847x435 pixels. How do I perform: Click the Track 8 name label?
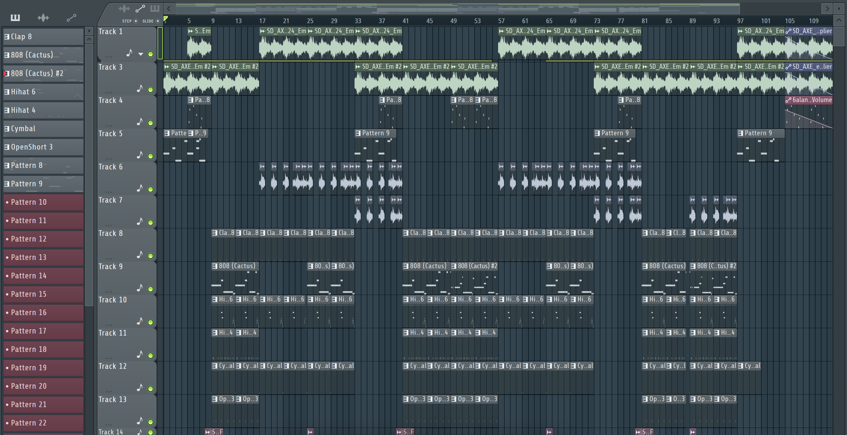point(111,234)
